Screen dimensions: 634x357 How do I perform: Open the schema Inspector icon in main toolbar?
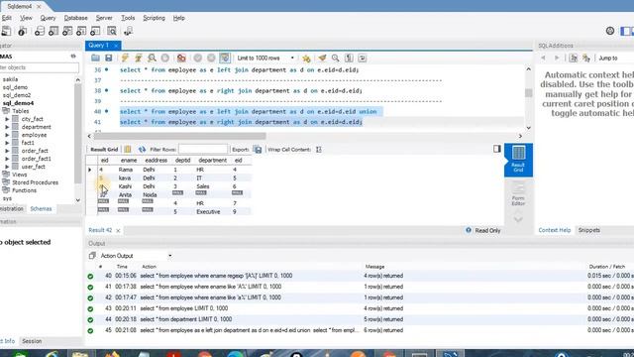tap(22, 31)
